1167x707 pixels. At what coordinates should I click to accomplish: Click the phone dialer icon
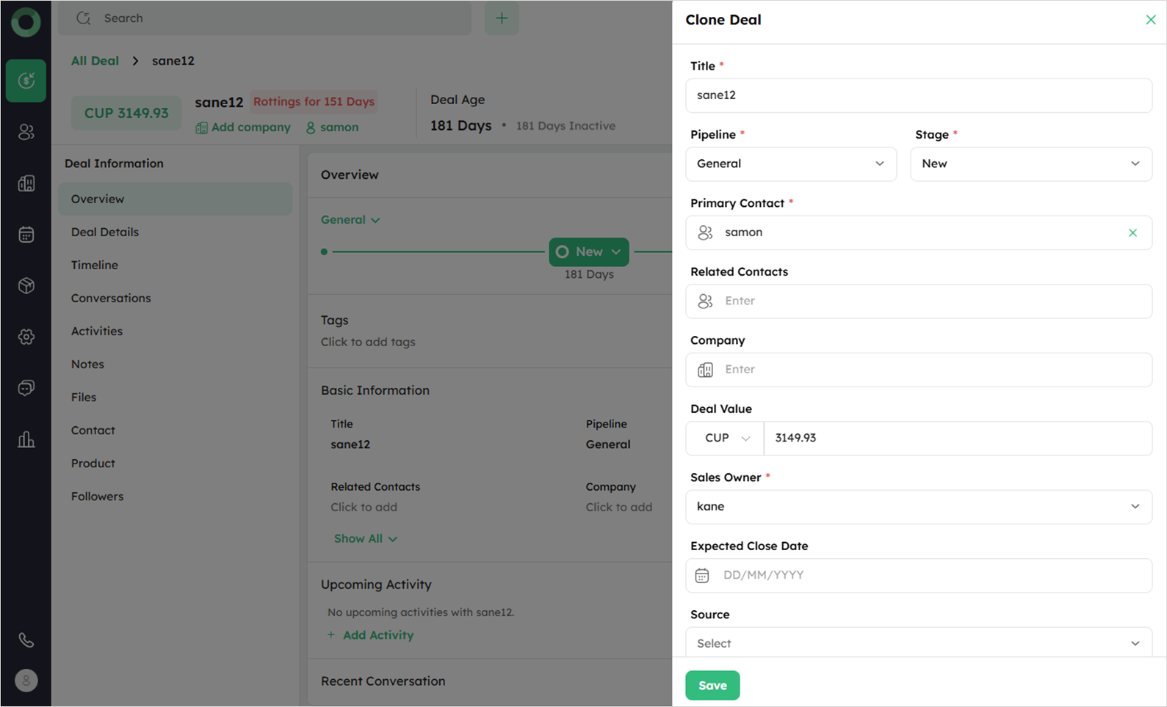click(x=26, y=640)
